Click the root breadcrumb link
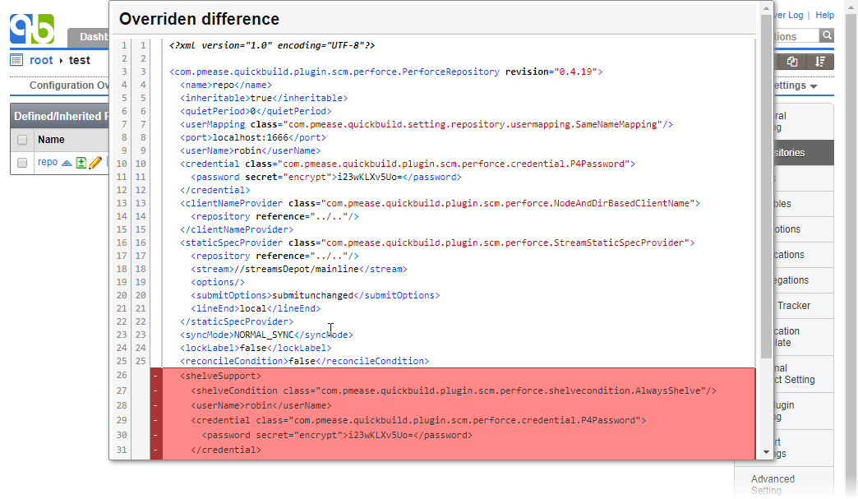Viewport: 858px width, 499px height. tap(41, 60)
